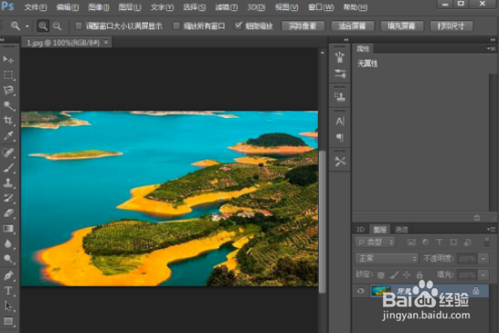
Task: Filter layers by type layers
Action: click(x=440, y=242)
